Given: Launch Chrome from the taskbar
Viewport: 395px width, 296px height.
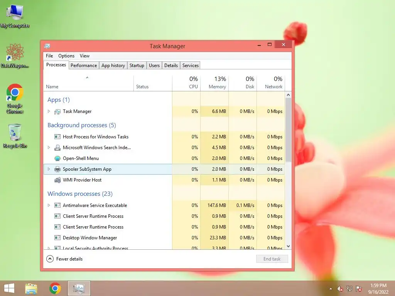Looking at the screenshot, I should tap(55, 288).
